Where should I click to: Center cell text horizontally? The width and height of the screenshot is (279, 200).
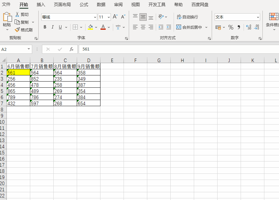[143, 27]
